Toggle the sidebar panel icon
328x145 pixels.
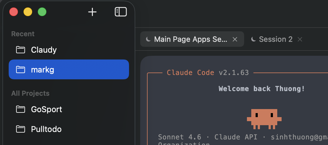tap(121, 12)
